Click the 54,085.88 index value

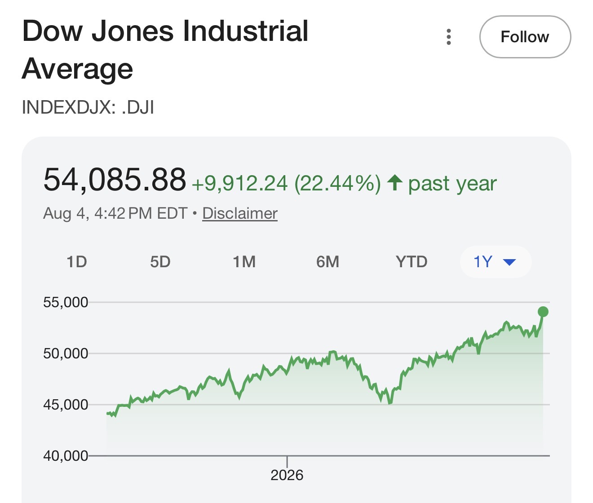coord(115,180)
